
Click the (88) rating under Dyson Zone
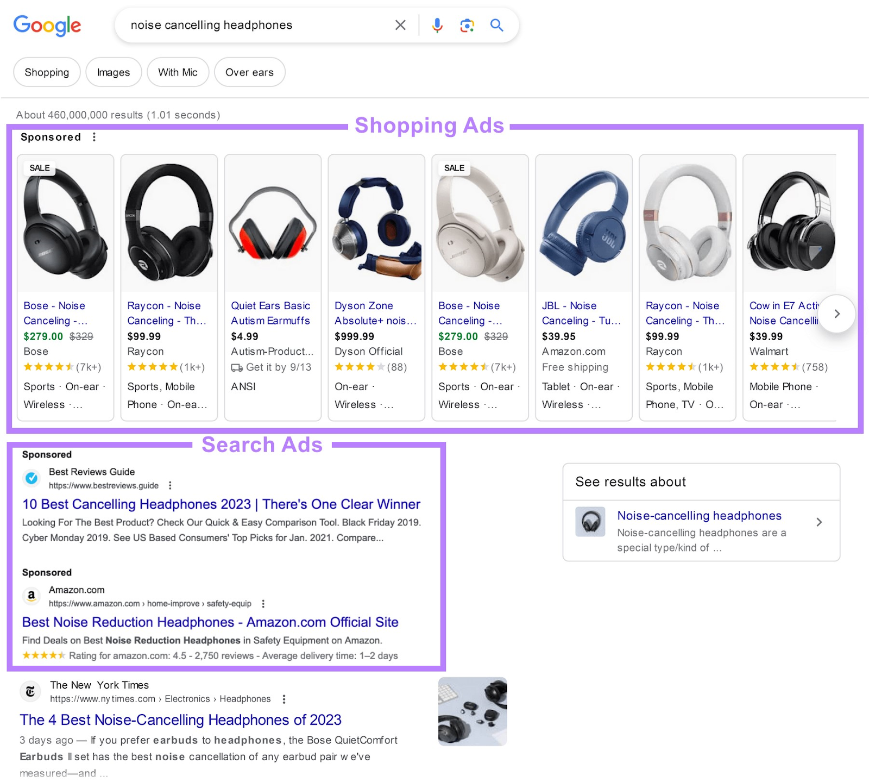[x=397, y=367]
